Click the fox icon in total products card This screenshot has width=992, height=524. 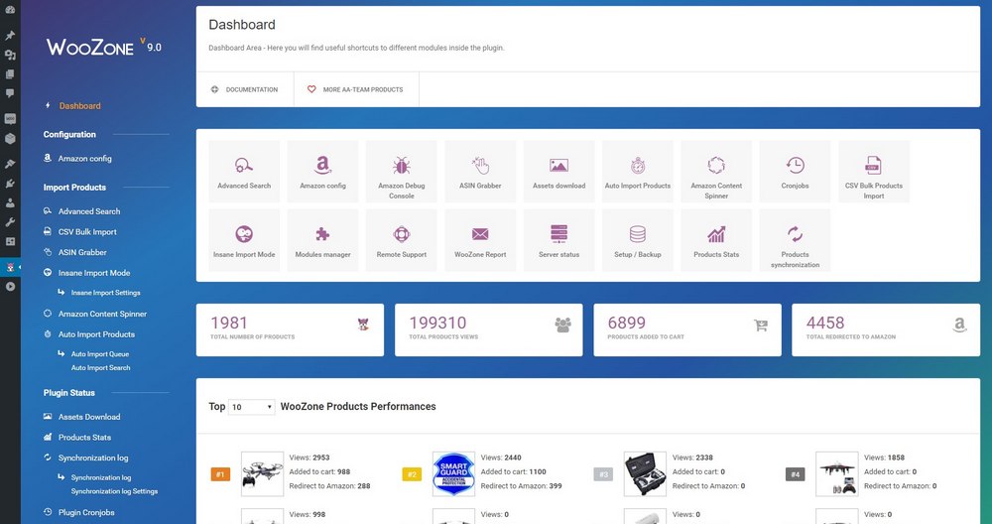click(x=363, y=325)
